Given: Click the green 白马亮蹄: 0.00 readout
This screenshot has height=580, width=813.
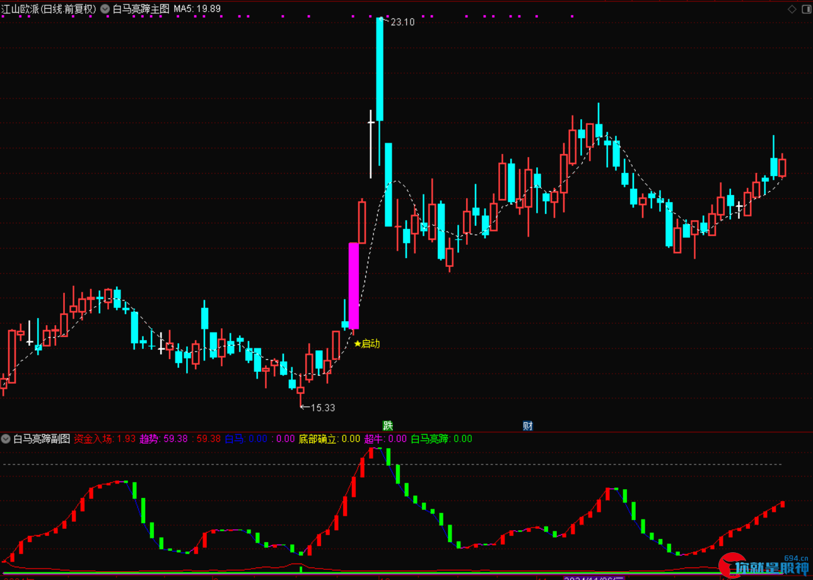Looking at the screenshot, I should point(442,439).
